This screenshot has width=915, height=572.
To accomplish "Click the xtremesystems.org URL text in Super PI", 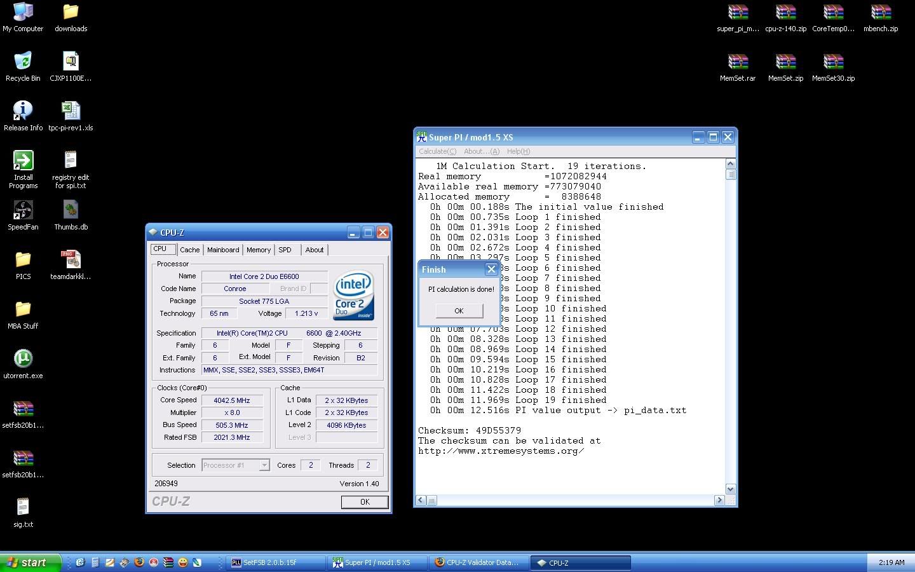I will tap(501, 451).
